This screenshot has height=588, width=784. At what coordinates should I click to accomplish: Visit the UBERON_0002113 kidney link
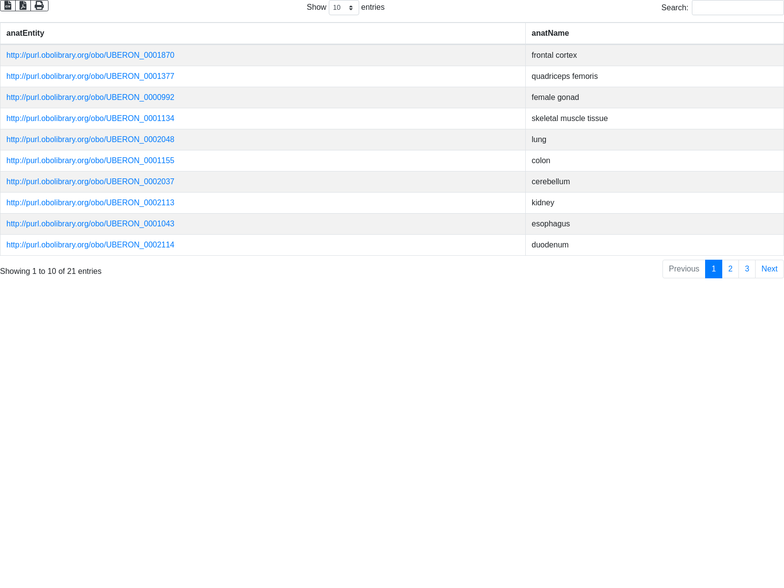point(90,203)
